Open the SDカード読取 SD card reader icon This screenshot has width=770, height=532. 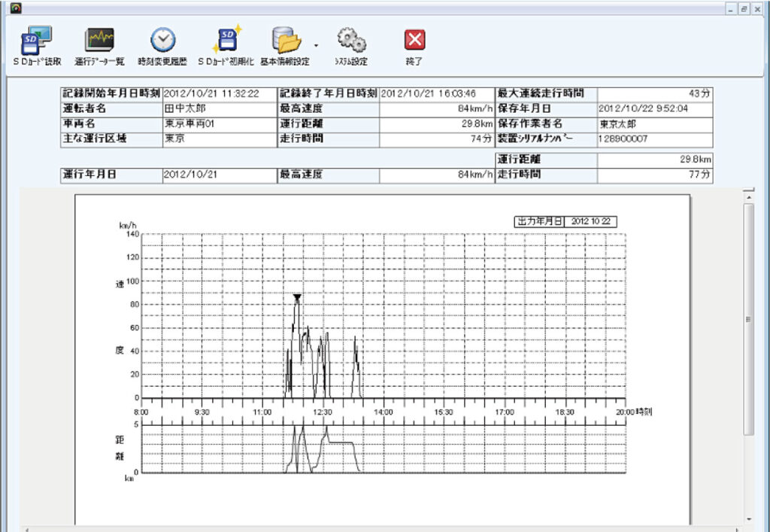(37, 41)
